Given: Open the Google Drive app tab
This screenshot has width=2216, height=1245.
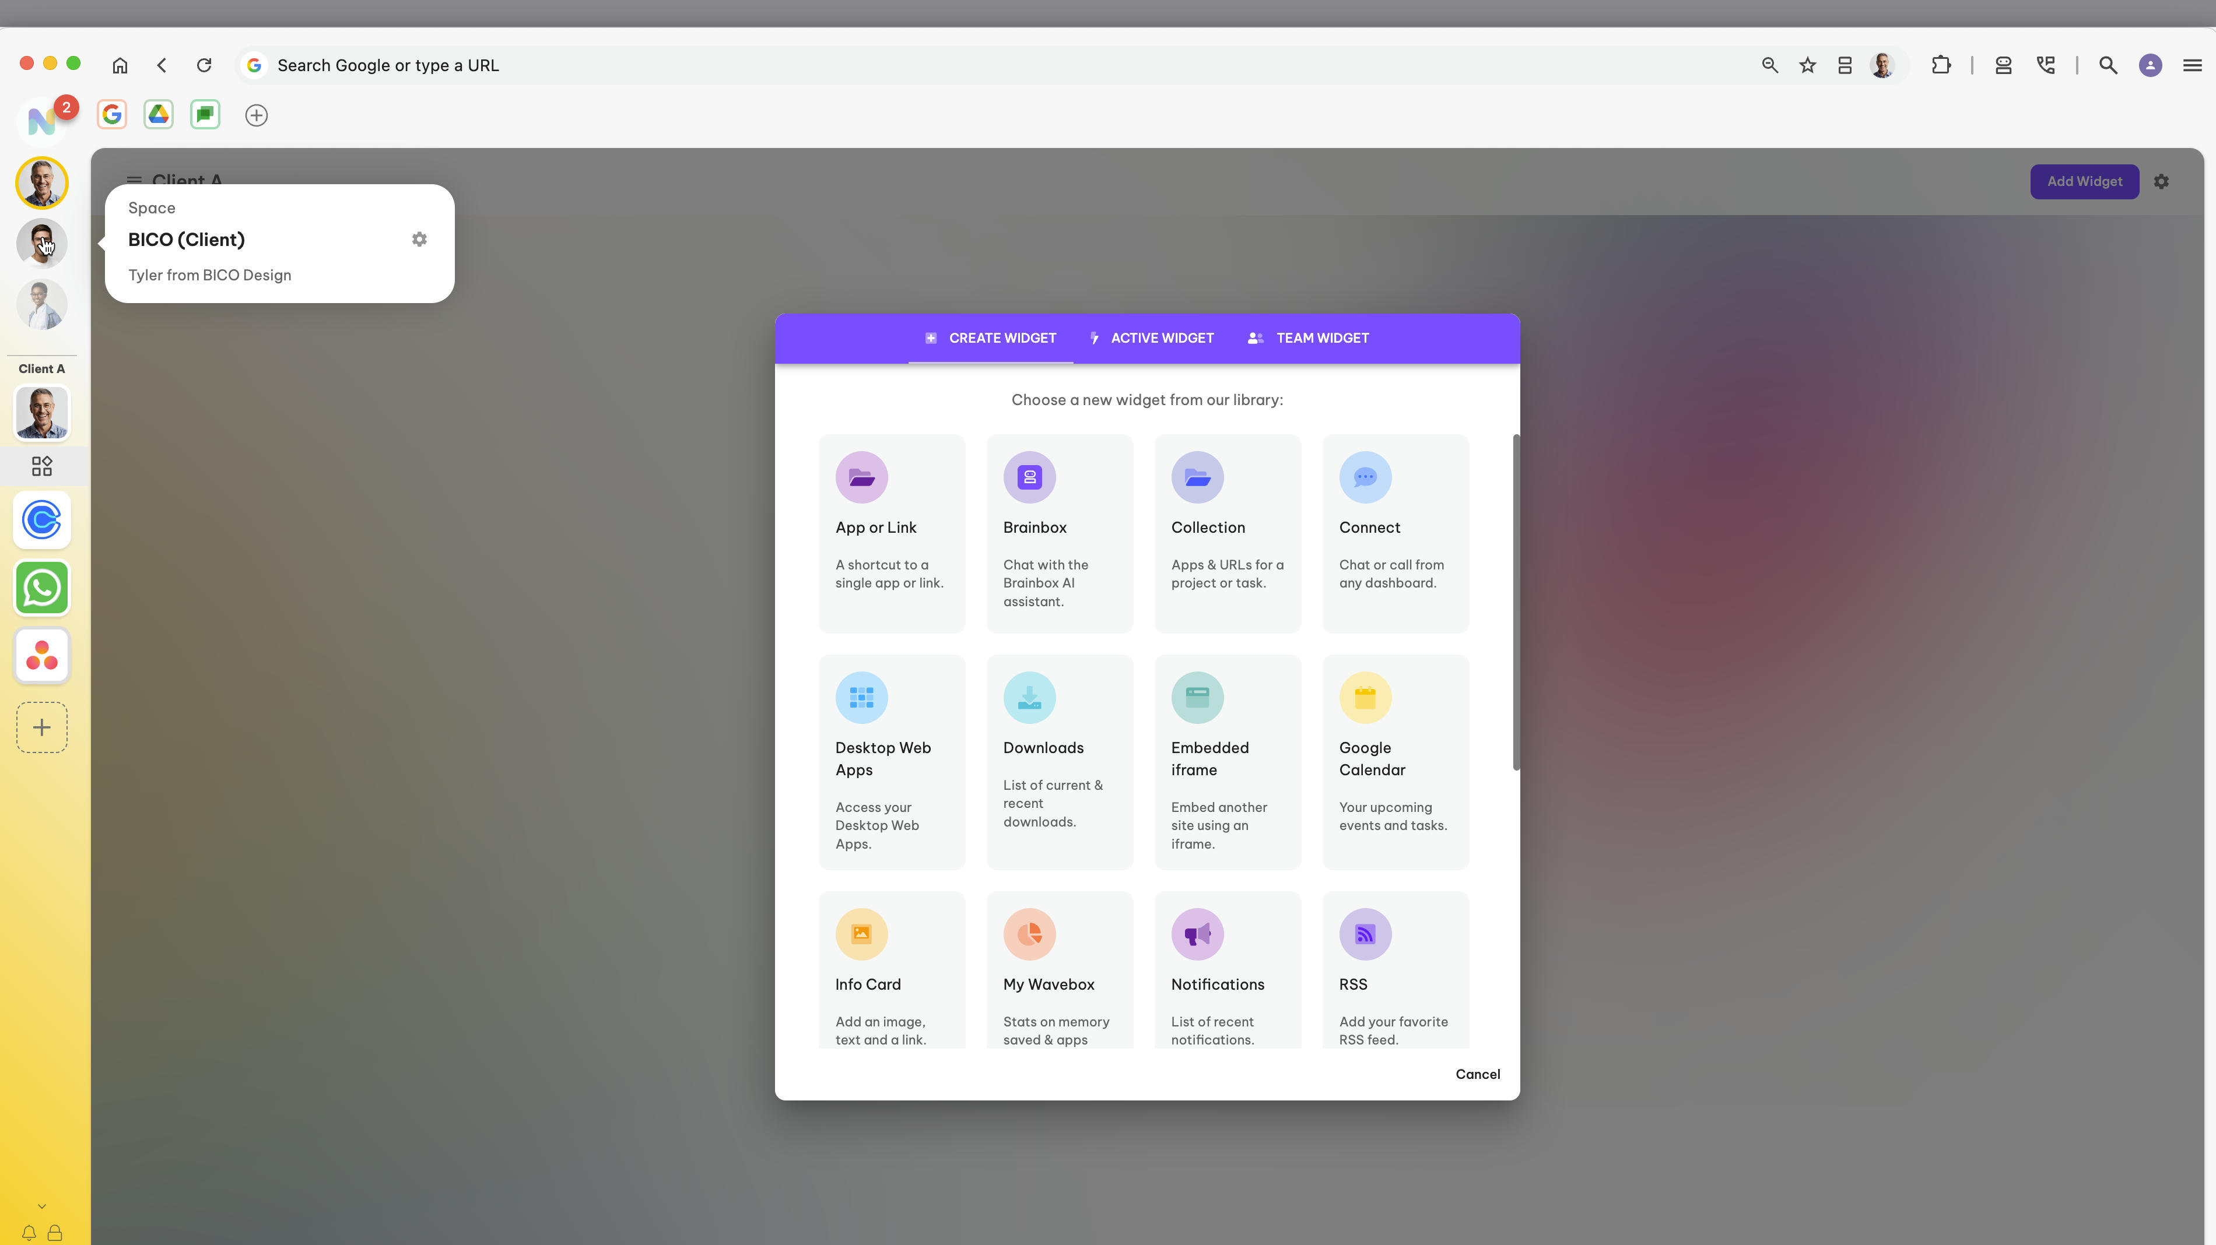Looking at the screenshot, I should [x=158, y=114].
